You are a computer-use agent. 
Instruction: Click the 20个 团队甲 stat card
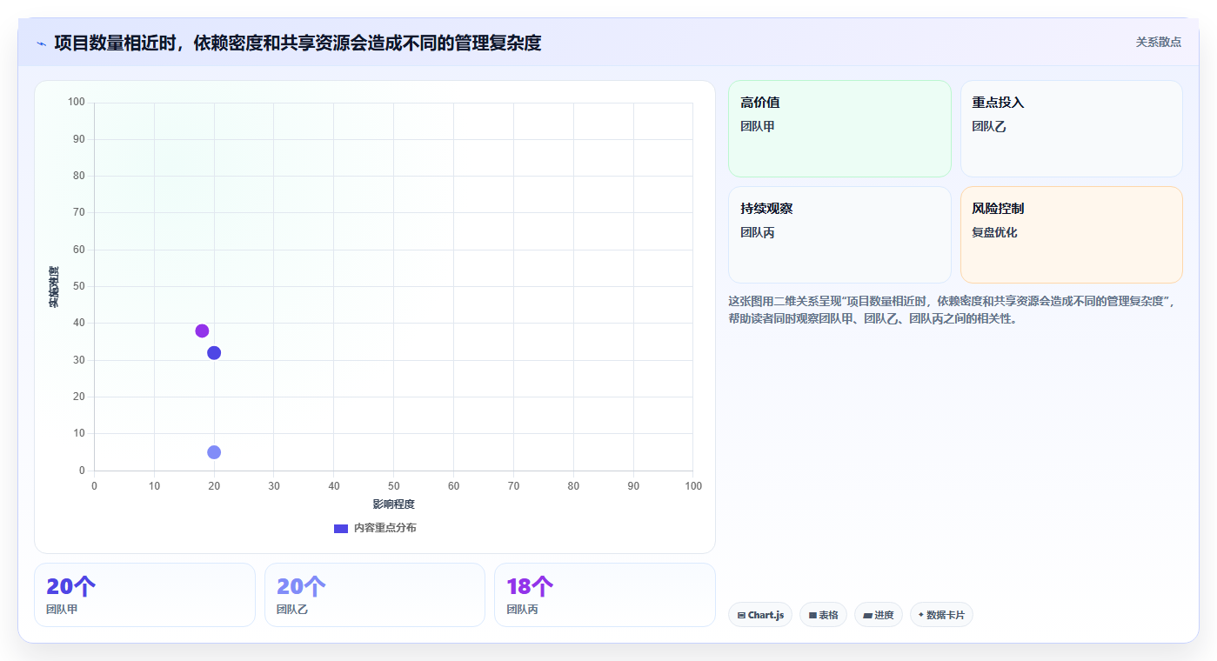[144, 595]
